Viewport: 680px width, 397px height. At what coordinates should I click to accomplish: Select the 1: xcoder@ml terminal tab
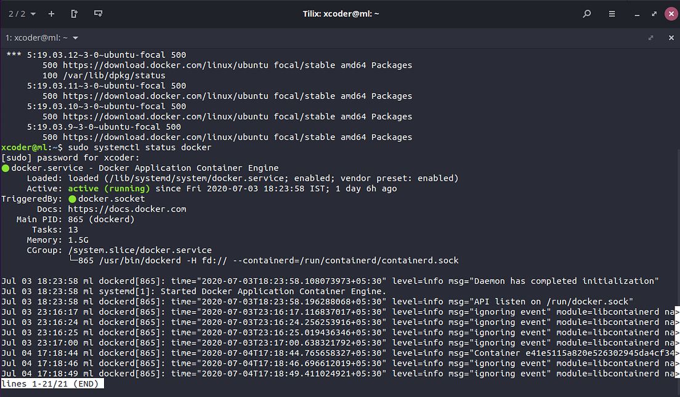click(x=34, y=38)
